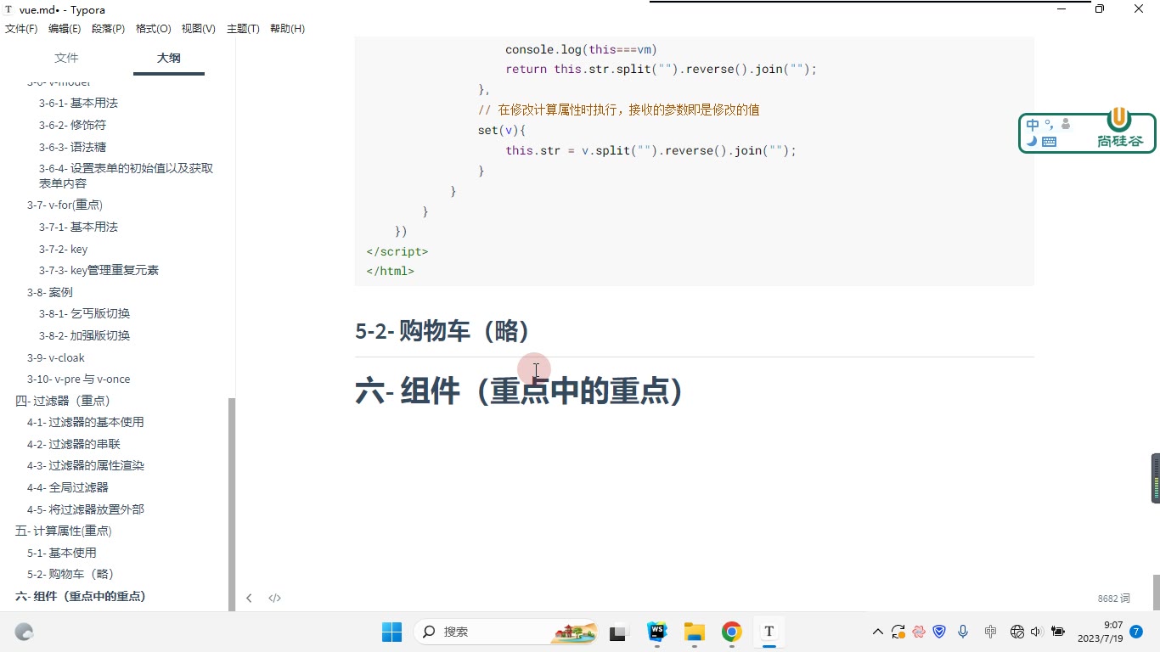The width and height of the screenshot is (1160, 652).
Task: Toggle IME Chinese/English mode button
Action: point(1033,125)
